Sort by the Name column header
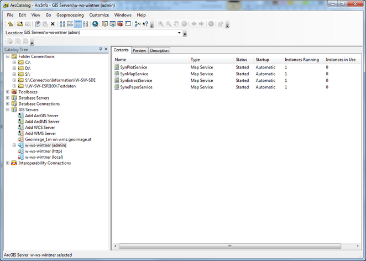Image resolution: width=366 pixels, height=261 pixels. (150, 60)
